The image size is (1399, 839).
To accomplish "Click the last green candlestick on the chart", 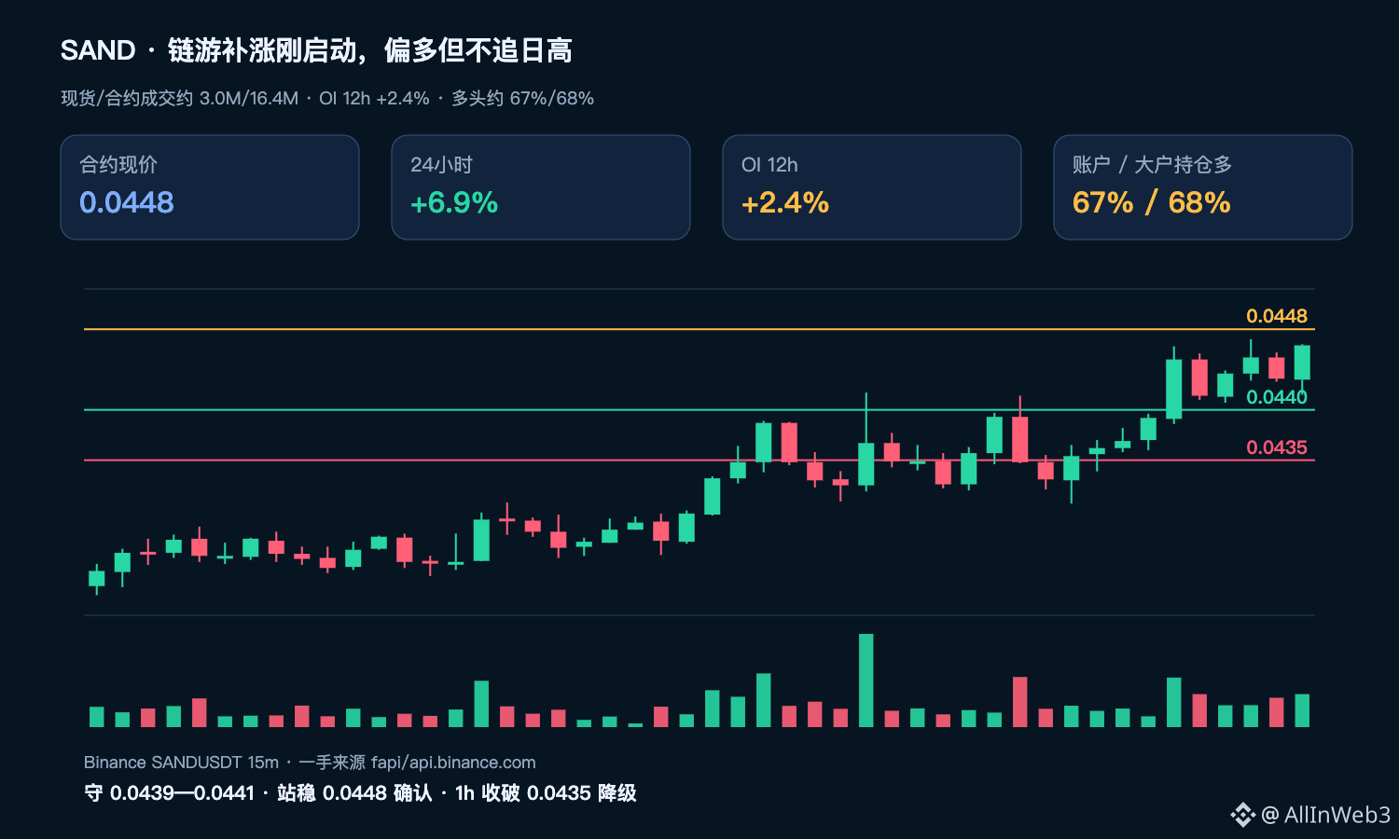I will tap(1302, 363).
